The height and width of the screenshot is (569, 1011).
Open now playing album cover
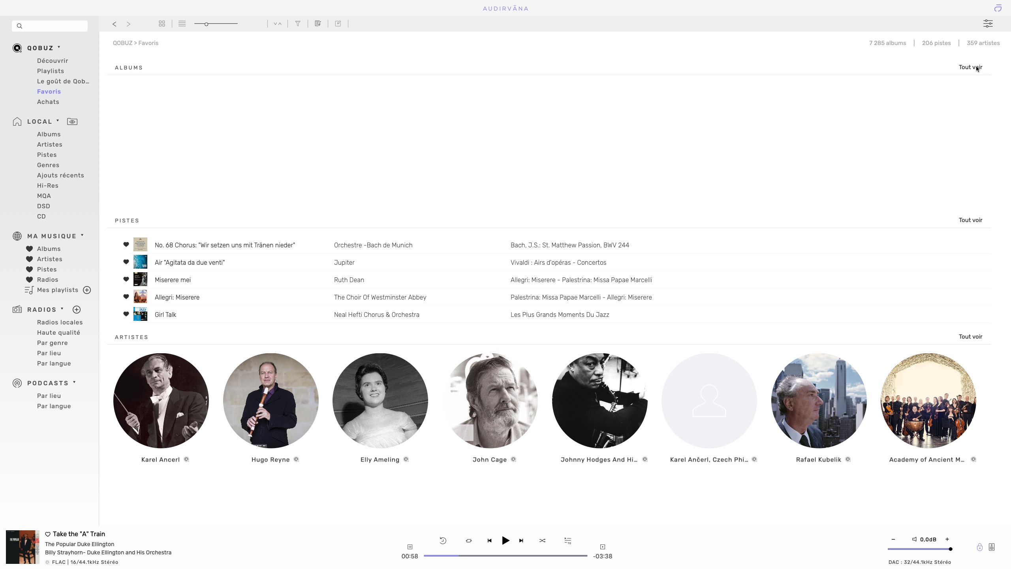click(23, 547)
